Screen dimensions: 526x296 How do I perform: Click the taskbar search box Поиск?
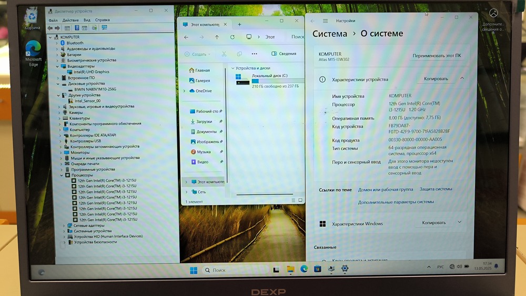click(235, 270)
